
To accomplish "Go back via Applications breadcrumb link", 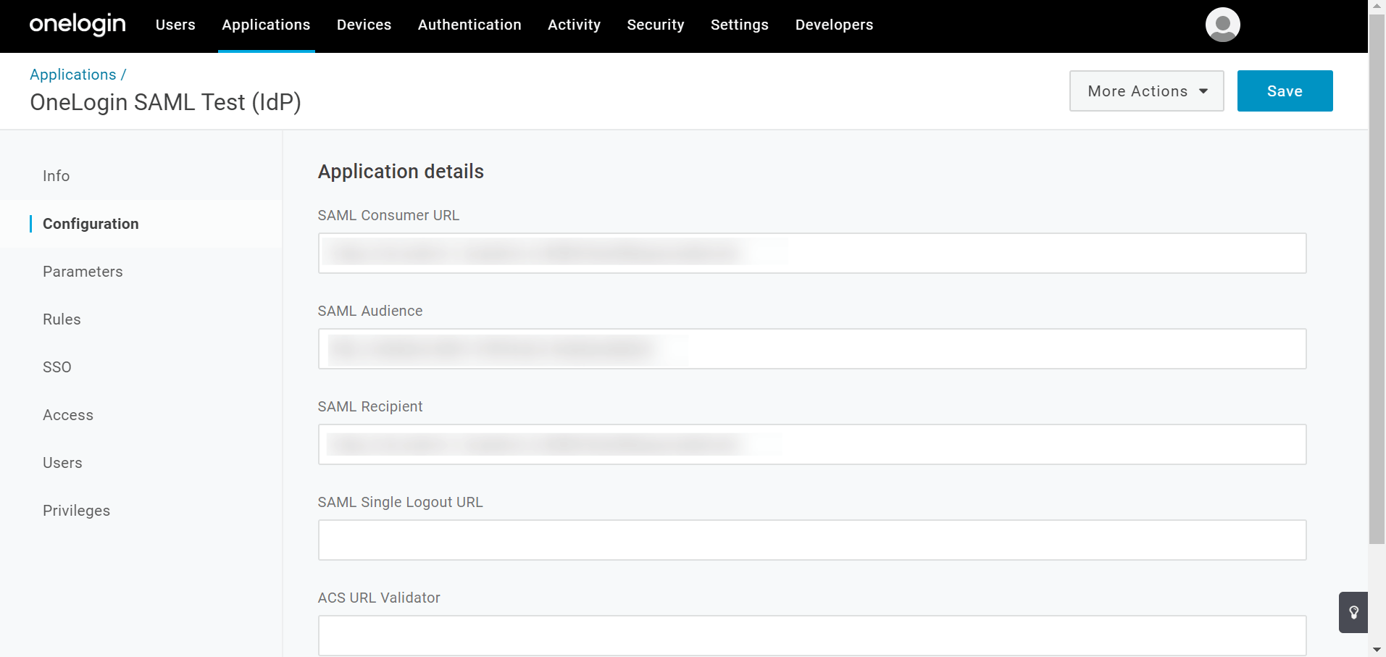I will (x=72, y=75).
